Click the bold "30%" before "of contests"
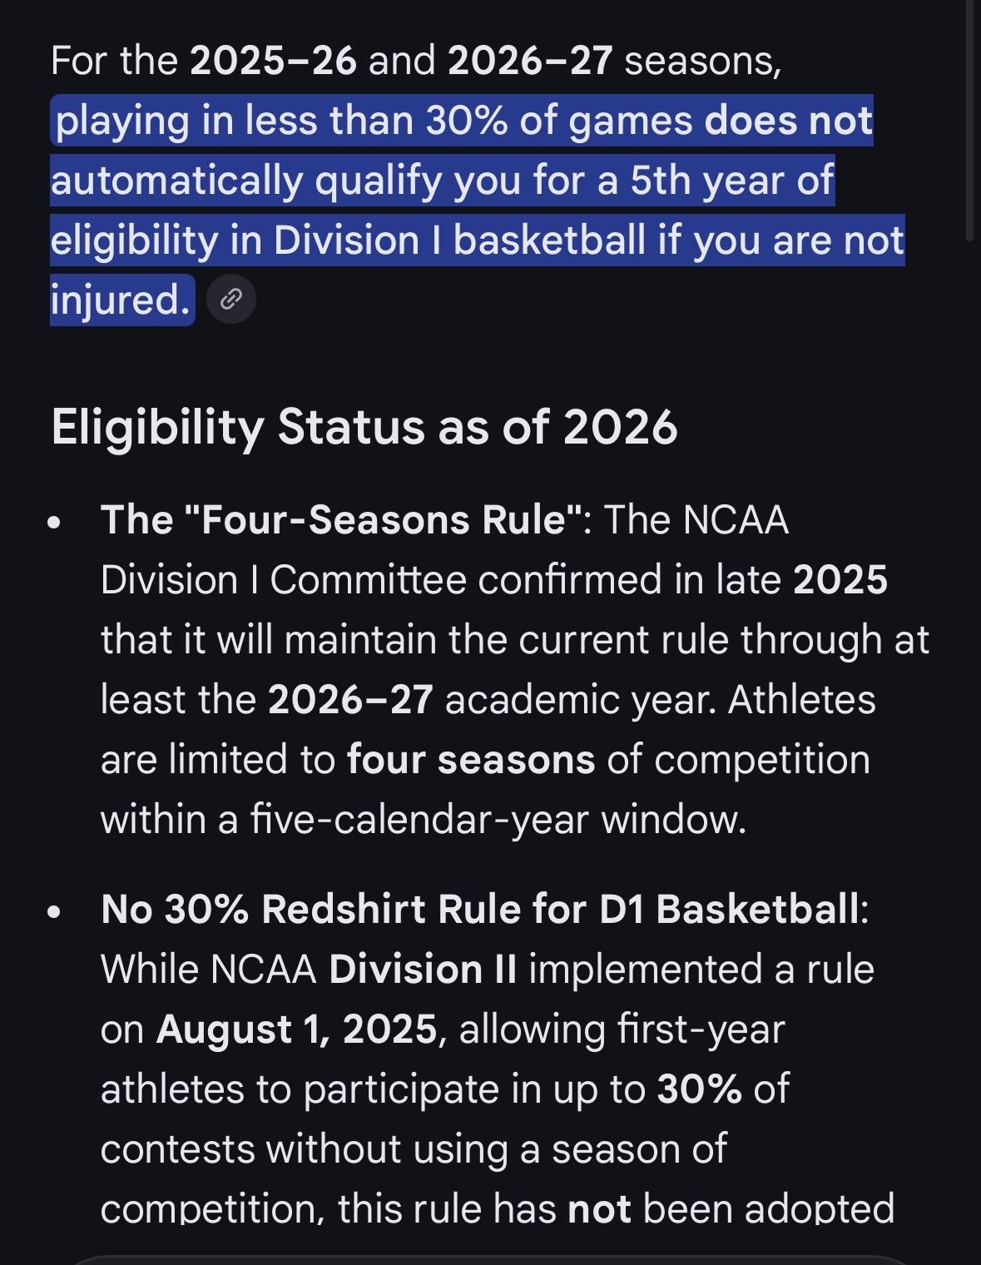 (699, 1089)
